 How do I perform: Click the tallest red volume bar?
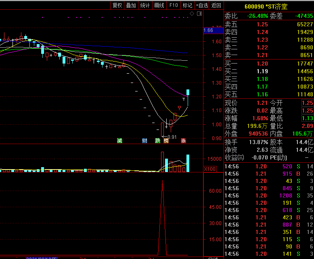(x=162, y=162)
